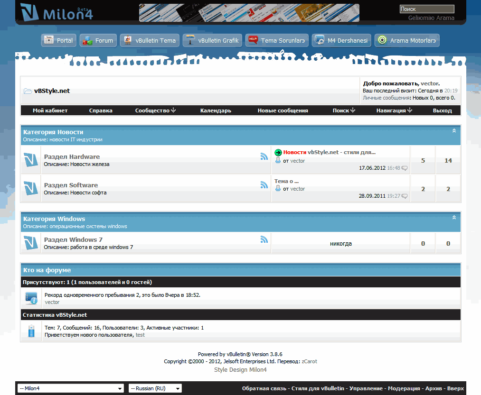
Task: Select the Geliюmiю Arama advanced search link
Action: 431,18
